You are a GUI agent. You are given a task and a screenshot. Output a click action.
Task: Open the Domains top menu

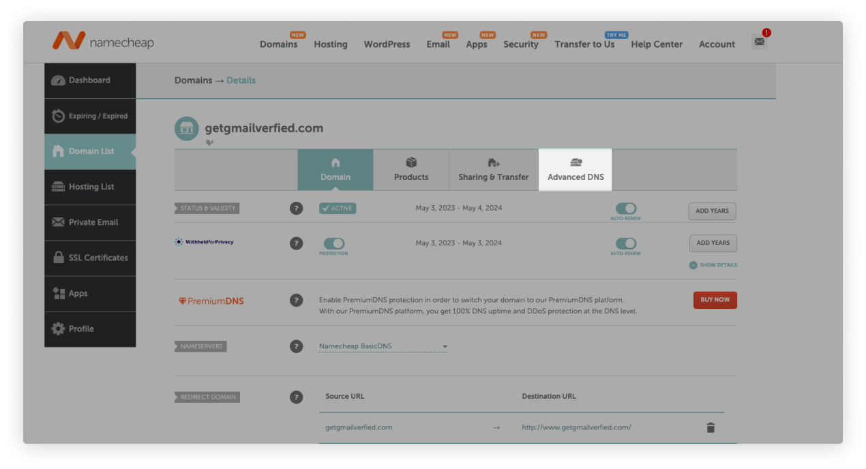click(x=278, y=44)
